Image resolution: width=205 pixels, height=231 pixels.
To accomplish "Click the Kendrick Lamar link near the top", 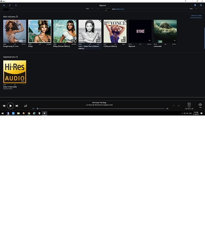I will pyautogui.click(x=119, y=9).
